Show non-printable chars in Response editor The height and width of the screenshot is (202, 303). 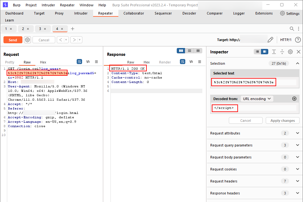[191, 62]
